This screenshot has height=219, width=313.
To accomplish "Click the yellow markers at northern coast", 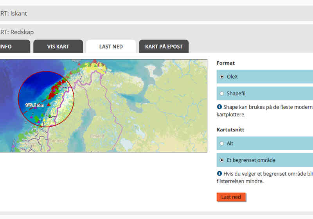I will coord(97,68).
